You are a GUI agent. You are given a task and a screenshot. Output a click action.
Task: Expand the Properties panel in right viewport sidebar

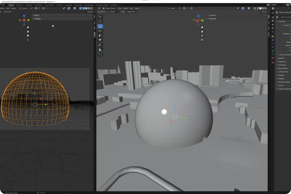click(236, 19)
